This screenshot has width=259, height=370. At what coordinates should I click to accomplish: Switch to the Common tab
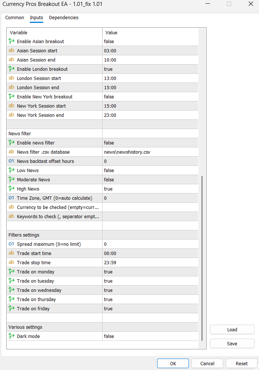(15, 18)
